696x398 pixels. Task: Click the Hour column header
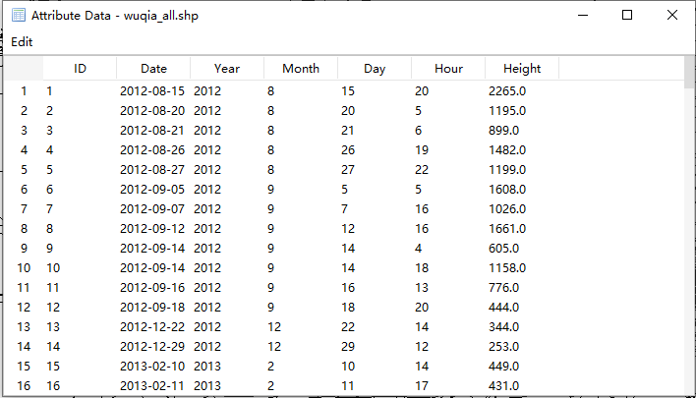tap(448, 69)
